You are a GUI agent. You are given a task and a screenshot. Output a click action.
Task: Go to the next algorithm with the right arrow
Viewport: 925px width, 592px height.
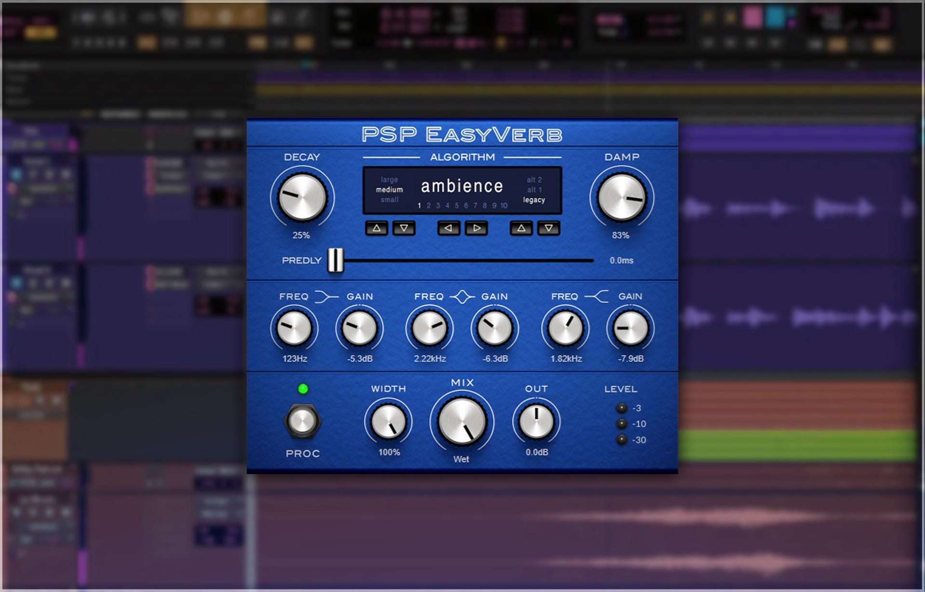pos(476,228)
